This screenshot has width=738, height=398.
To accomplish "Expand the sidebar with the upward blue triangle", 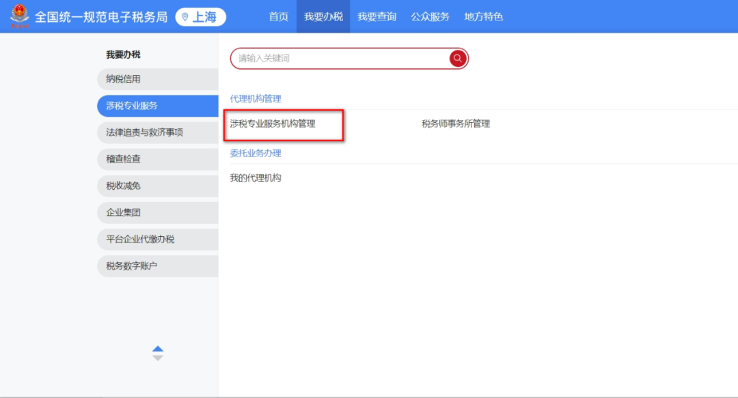I will pyautogui.click(x=157, y=347).
